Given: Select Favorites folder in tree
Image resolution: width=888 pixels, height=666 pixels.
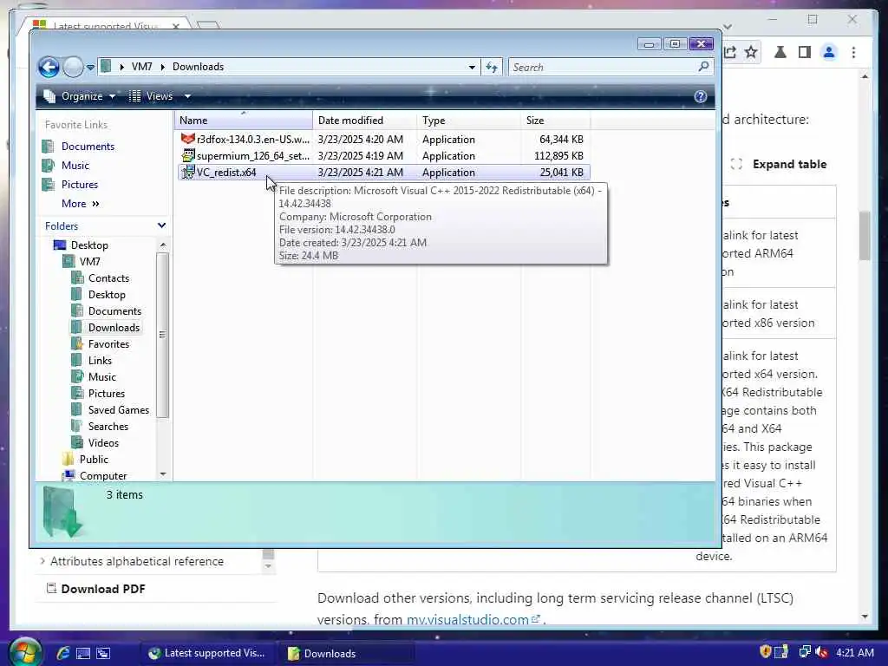Looking at the screenshot, I should click(108, 343).
